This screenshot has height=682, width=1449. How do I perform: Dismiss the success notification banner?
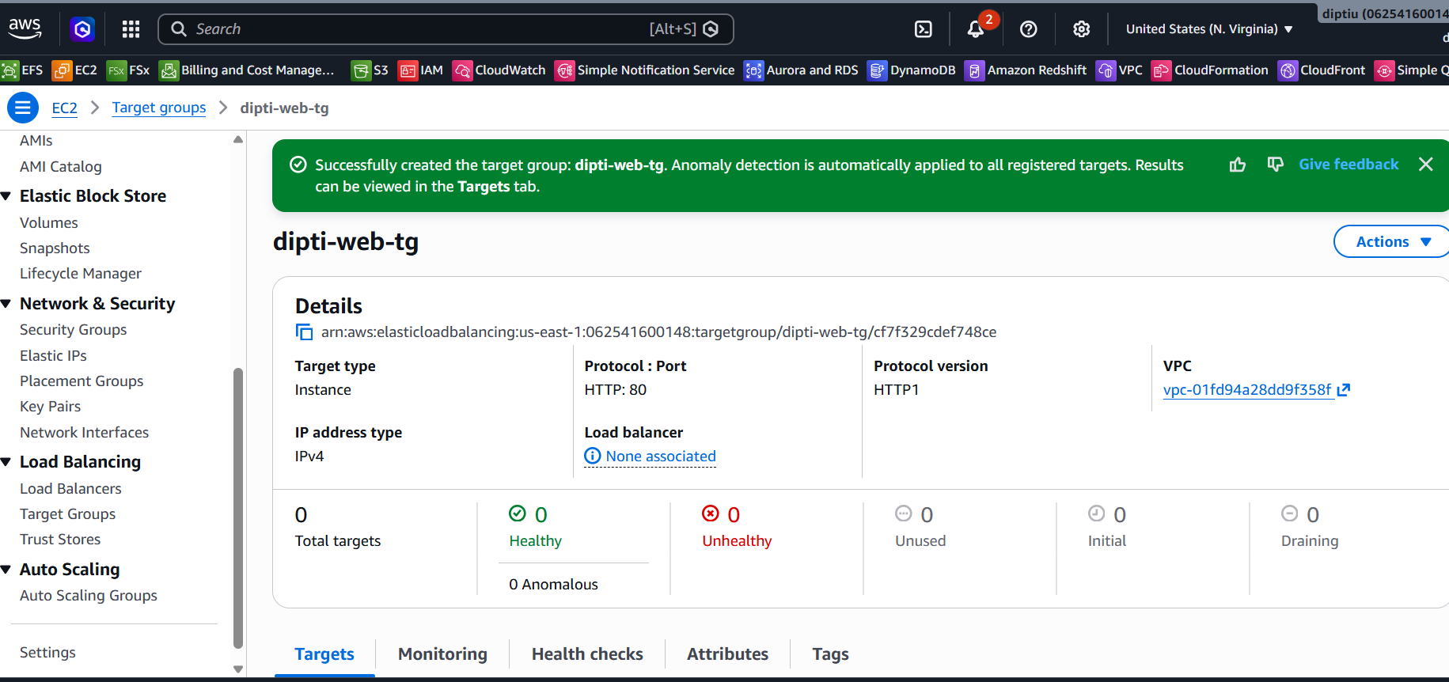(1425, 164)
